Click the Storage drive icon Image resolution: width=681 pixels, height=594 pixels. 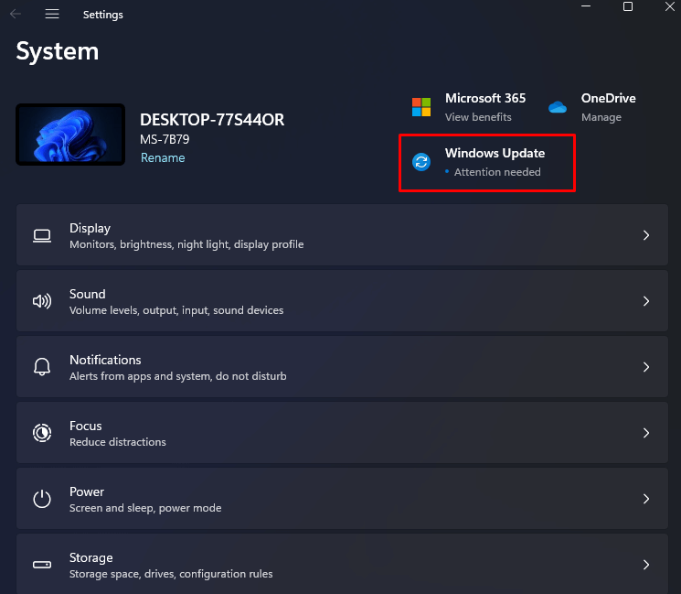(42, 565)
